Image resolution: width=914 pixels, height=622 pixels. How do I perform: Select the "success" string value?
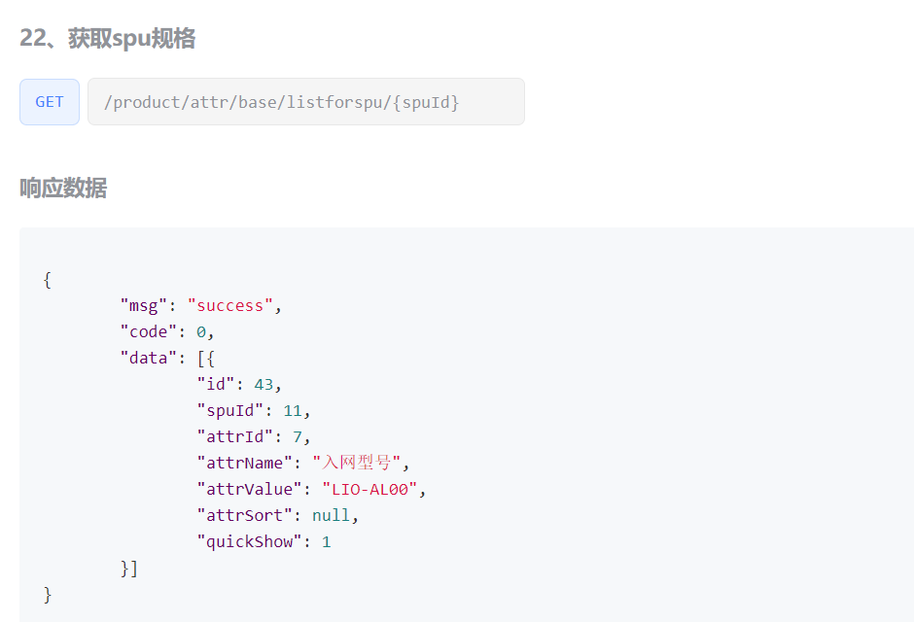click(x=230, y=306)
